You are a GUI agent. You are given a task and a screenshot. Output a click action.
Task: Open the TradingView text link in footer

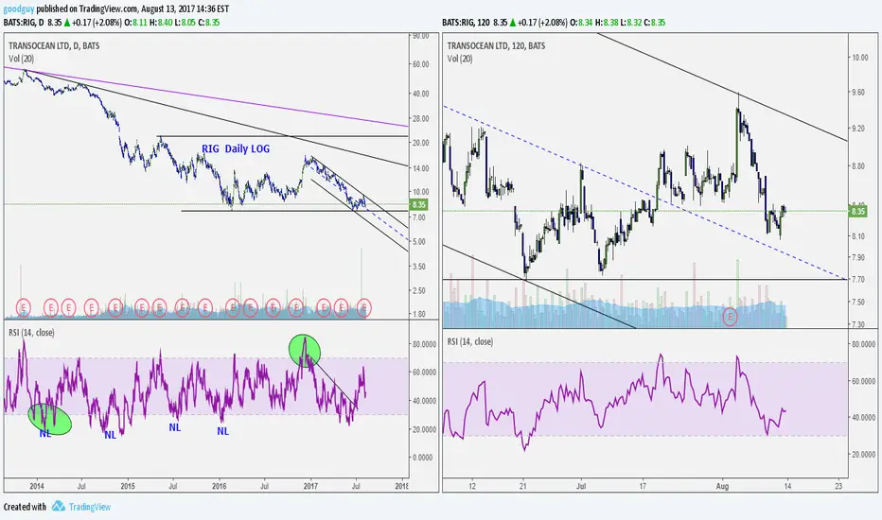[90, 507]
